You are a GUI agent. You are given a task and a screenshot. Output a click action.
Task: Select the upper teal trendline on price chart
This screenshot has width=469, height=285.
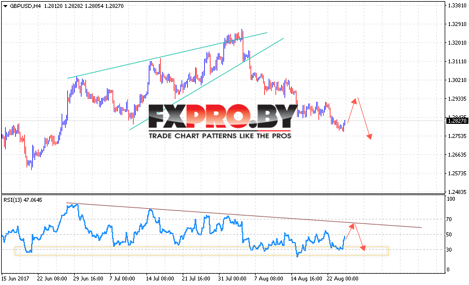pyautogui.click(x=167, y=55)
